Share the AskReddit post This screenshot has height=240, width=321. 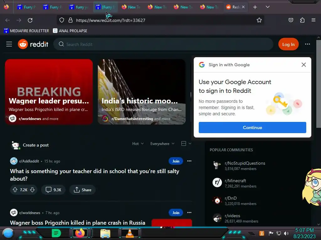tap(82, 190)
